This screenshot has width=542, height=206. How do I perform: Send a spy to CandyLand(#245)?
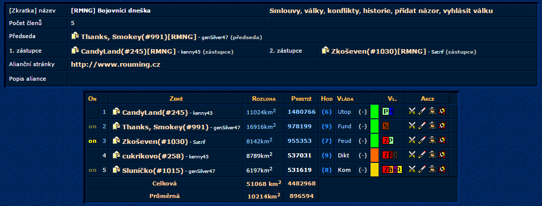(432, 111)
